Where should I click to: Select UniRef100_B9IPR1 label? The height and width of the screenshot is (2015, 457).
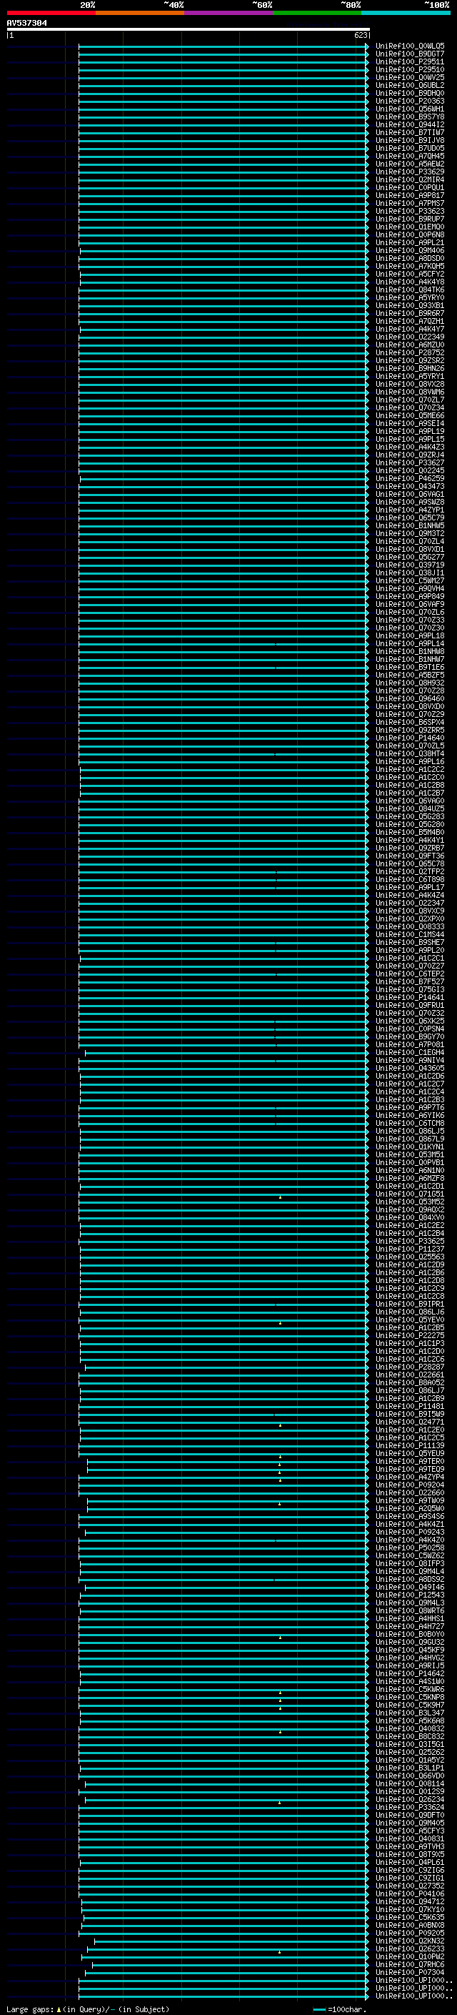[x=410, y=1304]
